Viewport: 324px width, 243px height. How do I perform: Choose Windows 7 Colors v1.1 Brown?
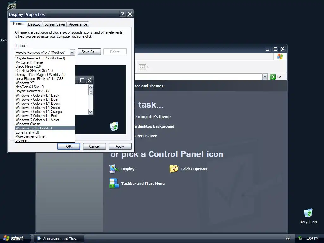click(x=45, y=103)
